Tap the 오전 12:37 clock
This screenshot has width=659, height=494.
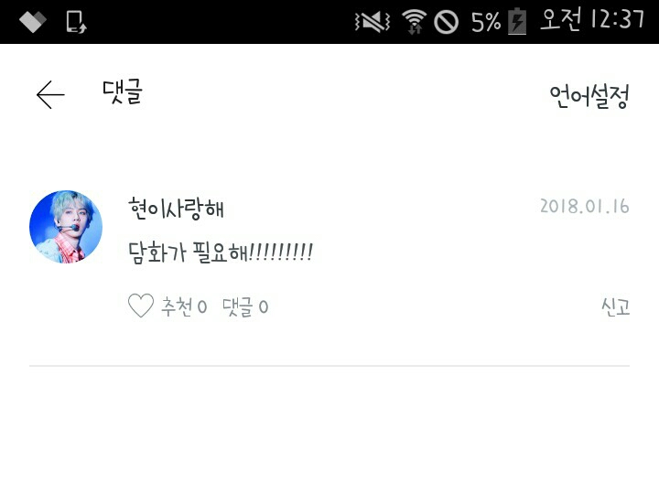592,19
